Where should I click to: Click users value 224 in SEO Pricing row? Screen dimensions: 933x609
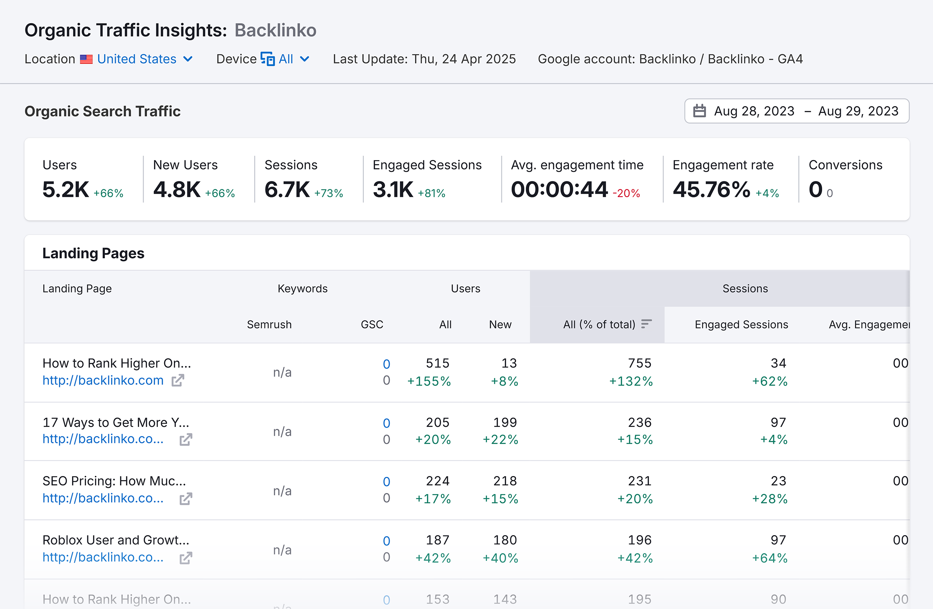(437, 481)
